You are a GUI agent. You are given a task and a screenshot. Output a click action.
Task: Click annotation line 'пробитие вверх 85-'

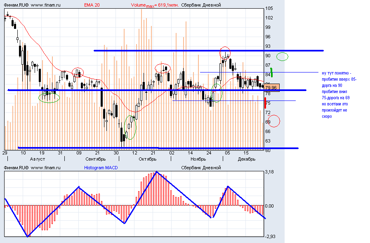pos(339,79)
